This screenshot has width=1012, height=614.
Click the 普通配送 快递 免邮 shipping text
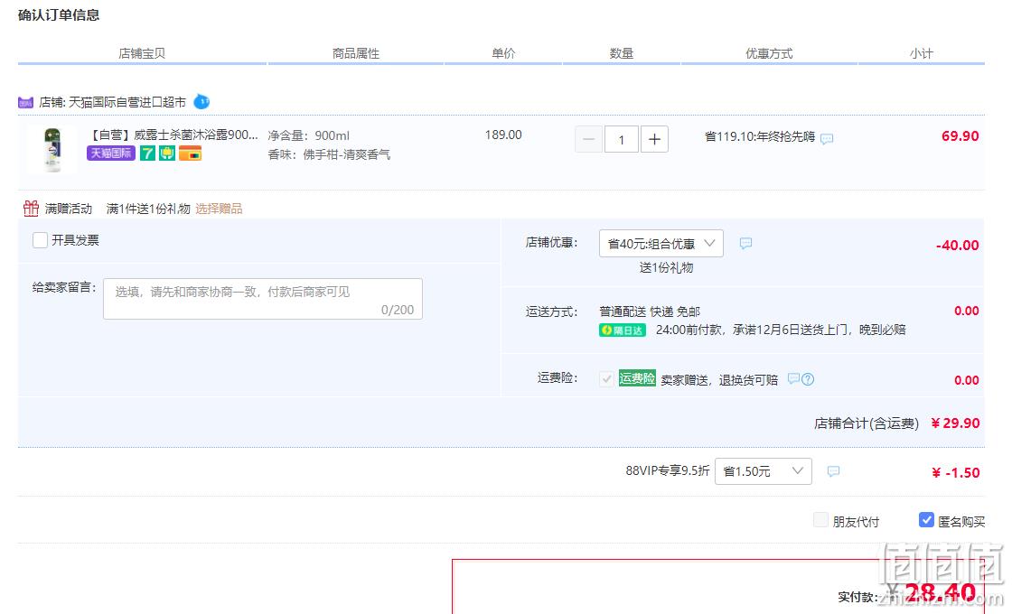(650, 312)
